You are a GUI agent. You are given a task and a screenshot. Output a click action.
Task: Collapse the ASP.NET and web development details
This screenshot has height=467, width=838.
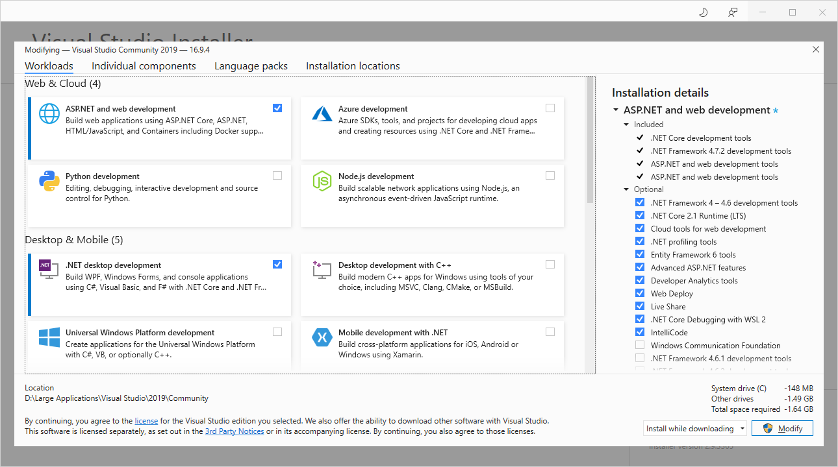click(616, 110)
